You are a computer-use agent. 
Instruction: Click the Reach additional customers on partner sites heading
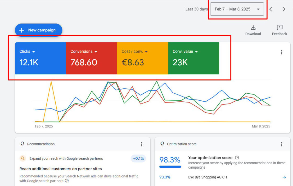pyautogui.click(x=61, y=169)
